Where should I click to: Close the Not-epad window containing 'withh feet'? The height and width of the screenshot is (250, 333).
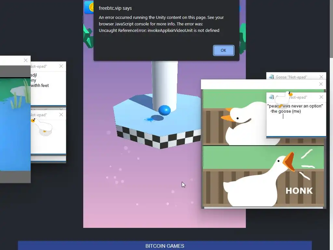61,66
